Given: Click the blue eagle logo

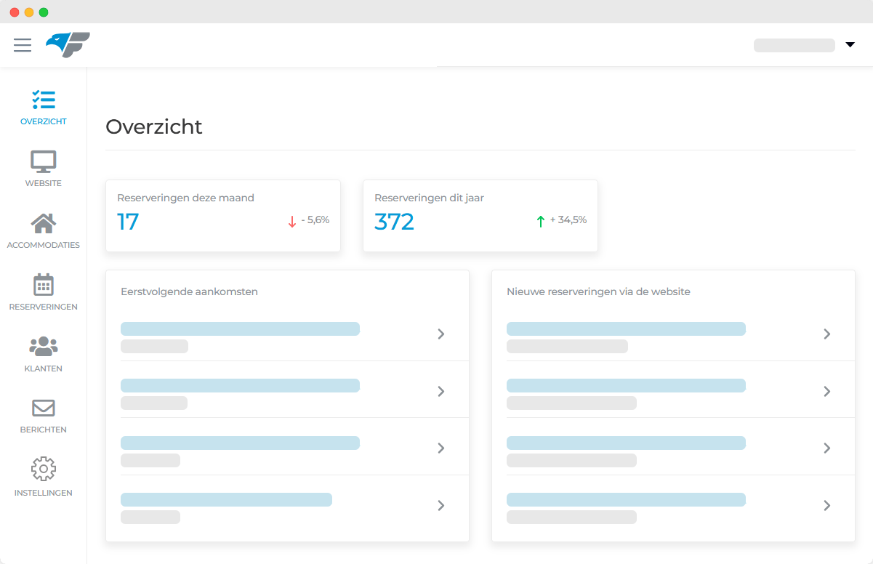Looking at the screenshot, I should tap(68, 45).
